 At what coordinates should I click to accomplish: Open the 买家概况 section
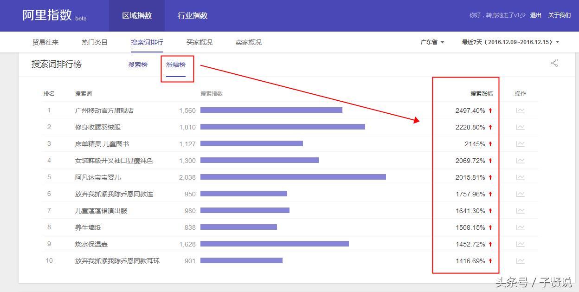199,42
